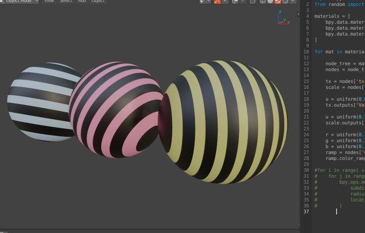Click the 'for mat in' code line
This screenshot has width=365, height=233.
pyautogui.click(x=339, y=52)
